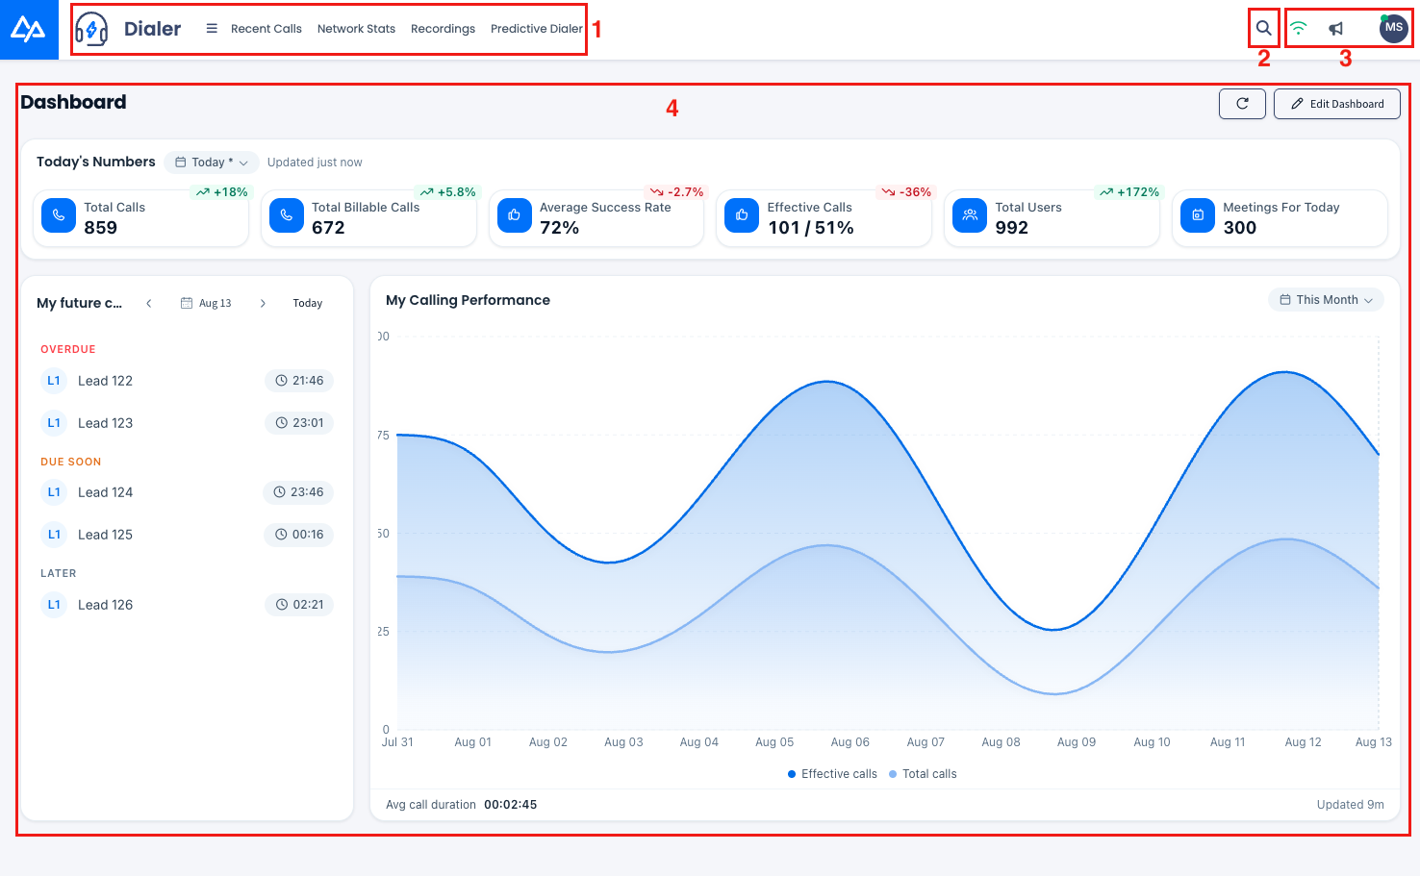
Task: Click the -2.7% trend badge
Action: coord(677,192)
